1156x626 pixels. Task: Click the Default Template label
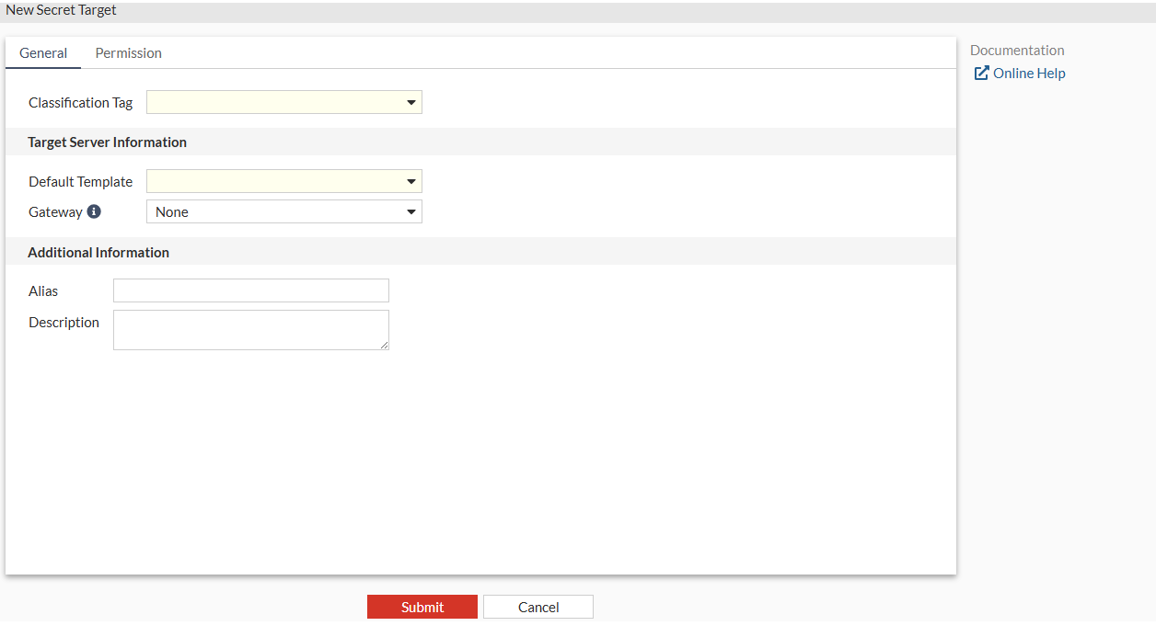81,182
